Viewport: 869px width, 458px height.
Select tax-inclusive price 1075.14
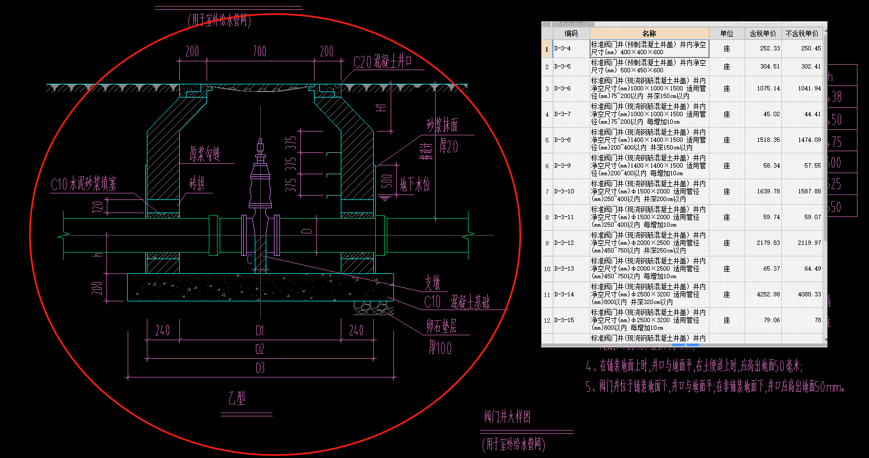coord(763,89)
